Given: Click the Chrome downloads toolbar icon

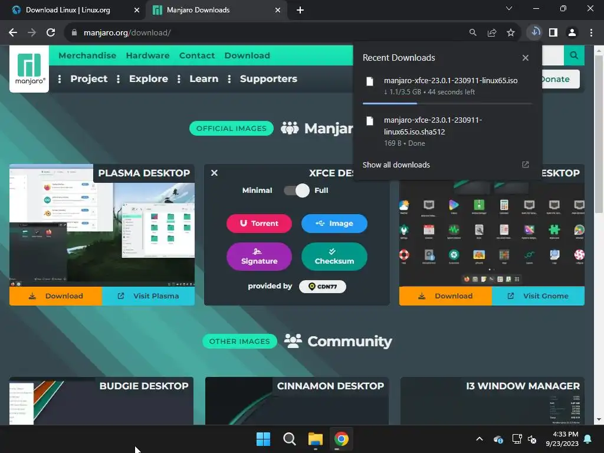Looking at the screenshot, I should pyautogui.click(x=534, y=32).
